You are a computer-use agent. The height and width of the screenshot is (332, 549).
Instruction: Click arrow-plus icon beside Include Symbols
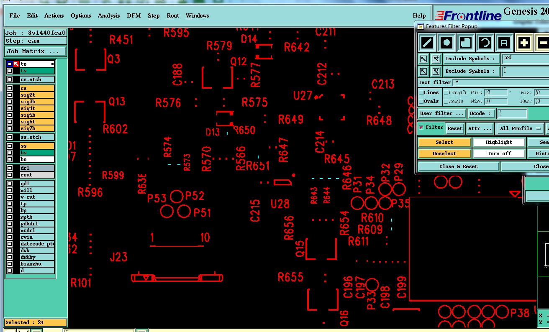pyautogui.click(x=436, y=59)
